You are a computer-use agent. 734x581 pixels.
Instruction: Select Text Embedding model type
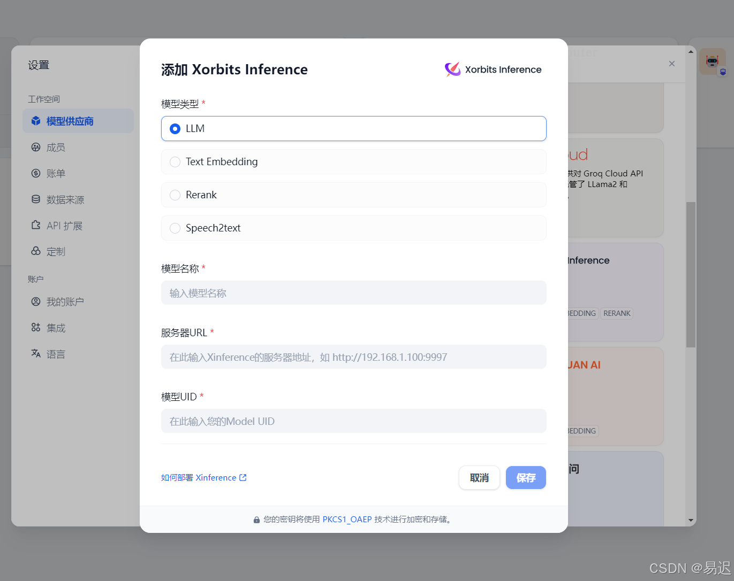click(353, 161)
